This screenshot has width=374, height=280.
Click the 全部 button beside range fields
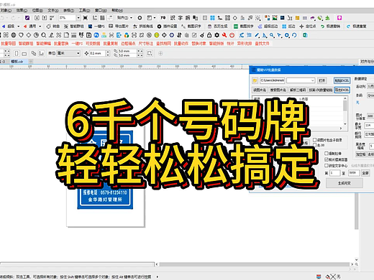click(365, 173)
